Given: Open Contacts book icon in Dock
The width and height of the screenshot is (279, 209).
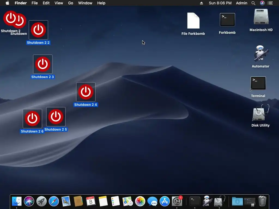Looking at the screenshot, I should coord(78,201).
